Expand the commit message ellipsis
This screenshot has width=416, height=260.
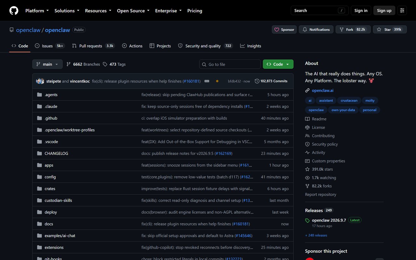point(207,81)
